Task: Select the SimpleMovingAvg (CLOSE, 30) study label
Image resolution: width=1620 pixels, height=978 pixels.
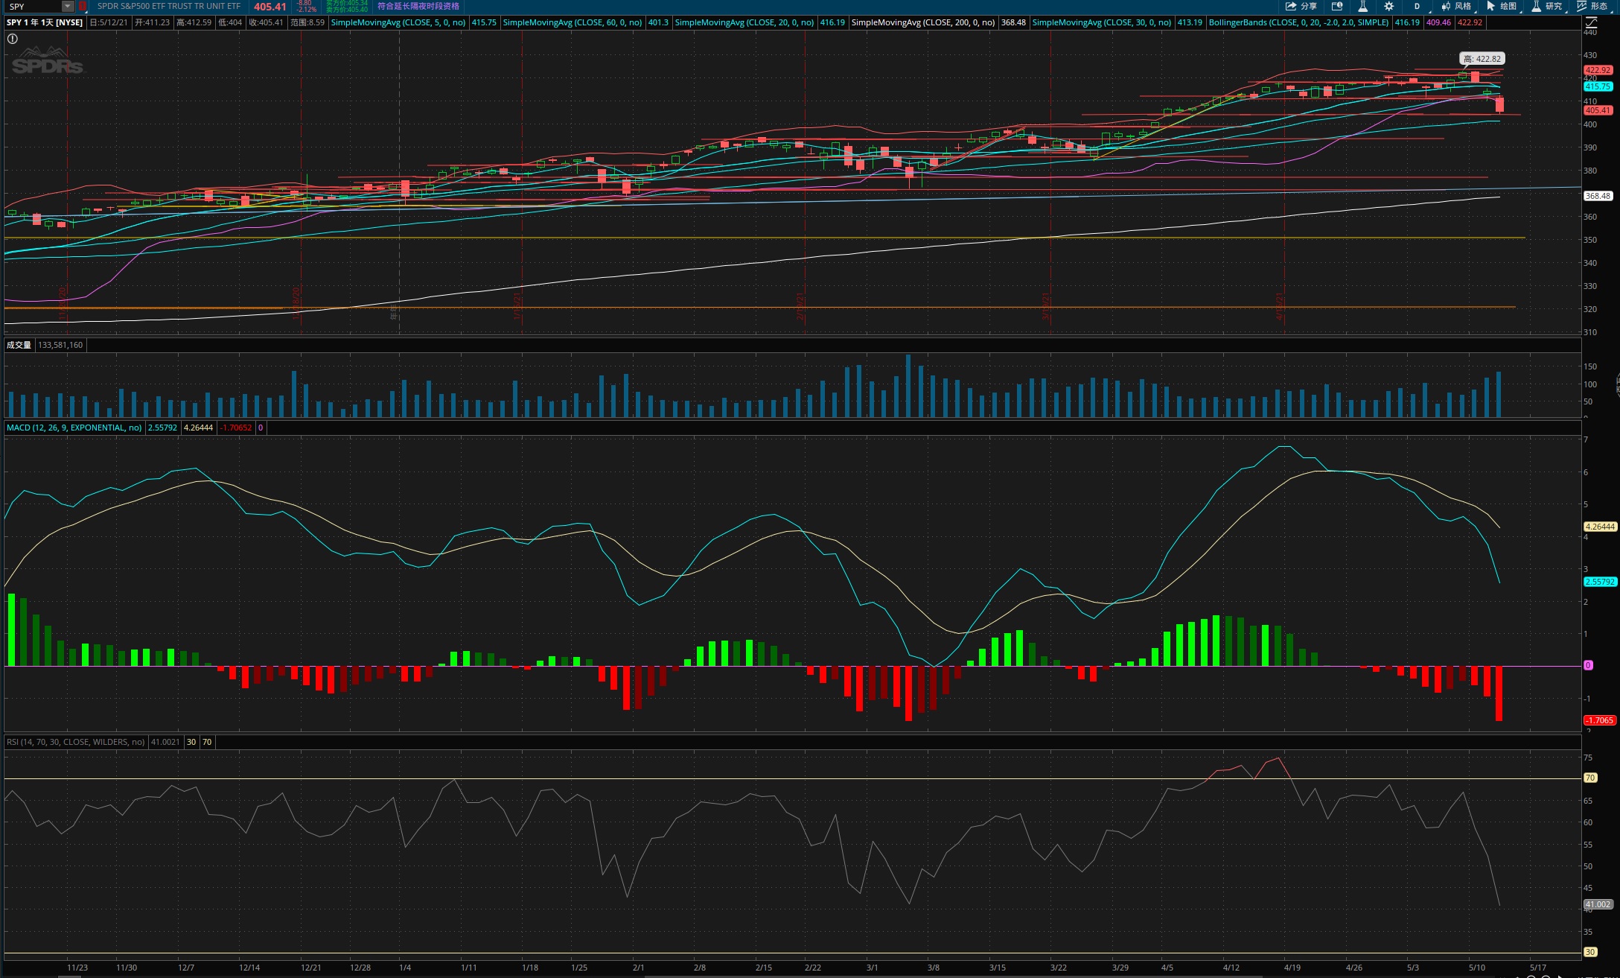Action: pyautogui.click(x=1103, y=22)
